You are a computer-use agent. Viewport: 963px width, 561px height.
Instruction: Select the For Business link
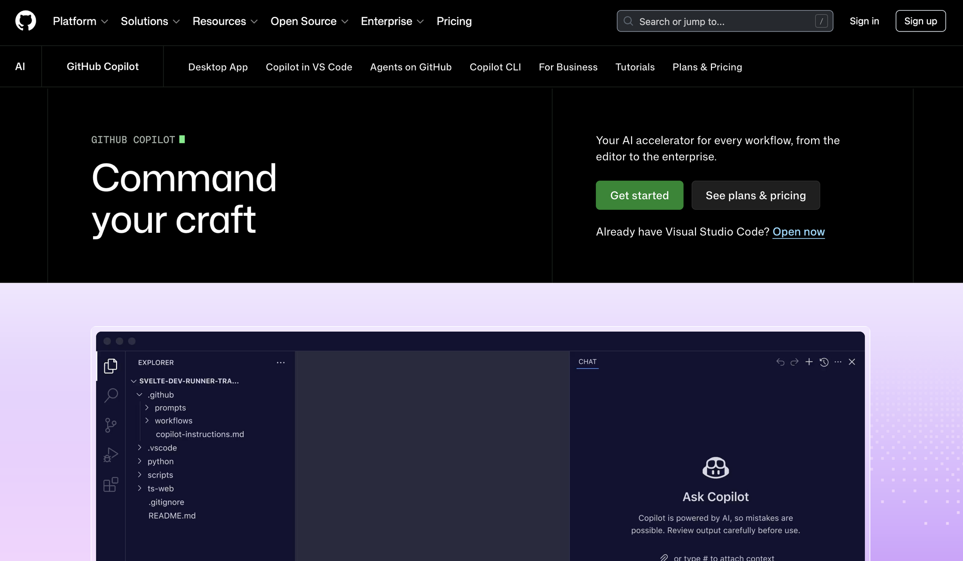568,67
